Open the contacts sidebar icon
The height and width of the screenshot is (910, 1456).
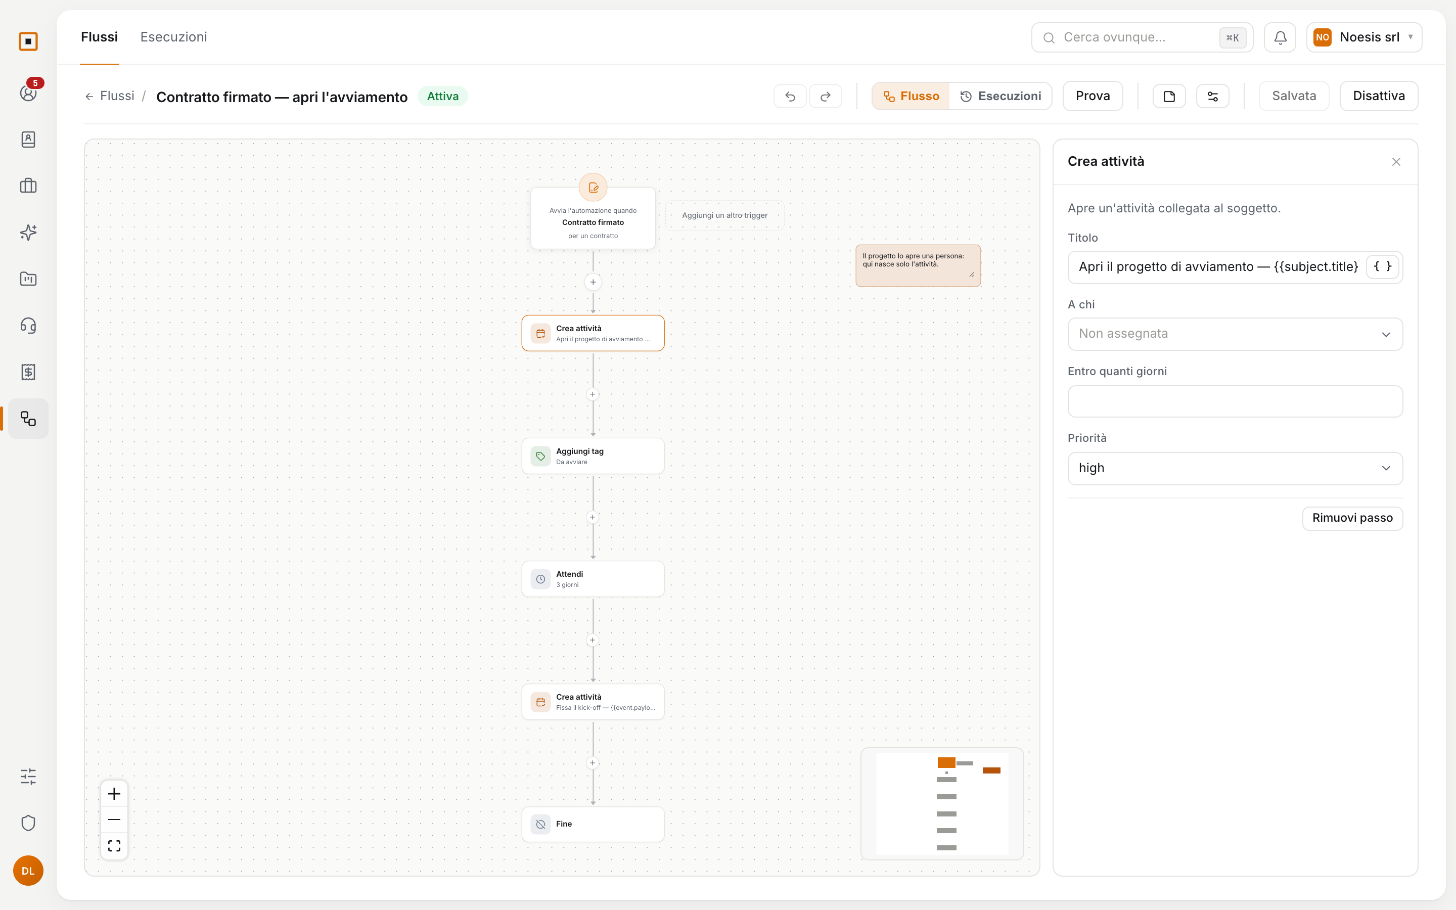(28, 139)
